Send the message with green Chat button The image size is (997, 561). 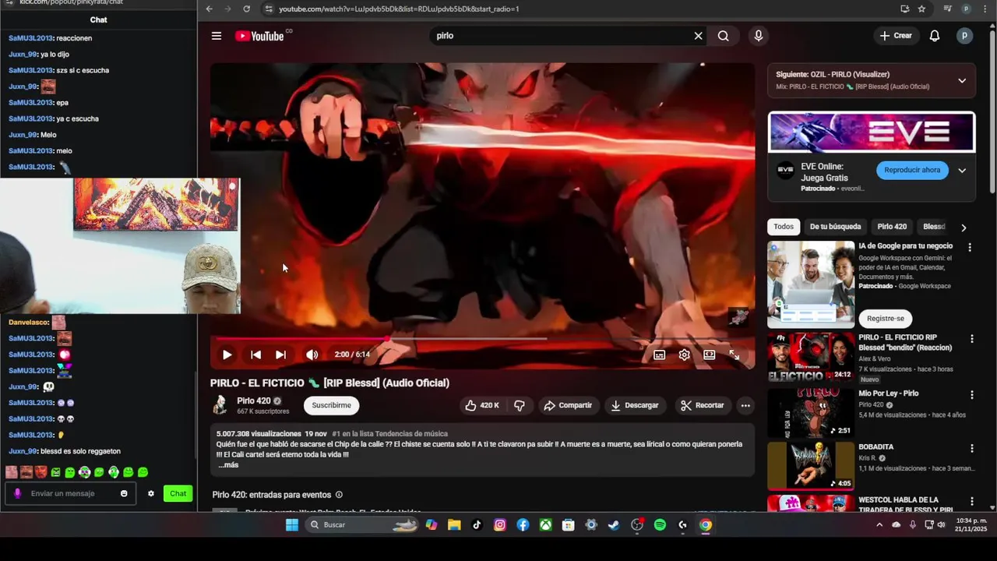coord(178,493)
